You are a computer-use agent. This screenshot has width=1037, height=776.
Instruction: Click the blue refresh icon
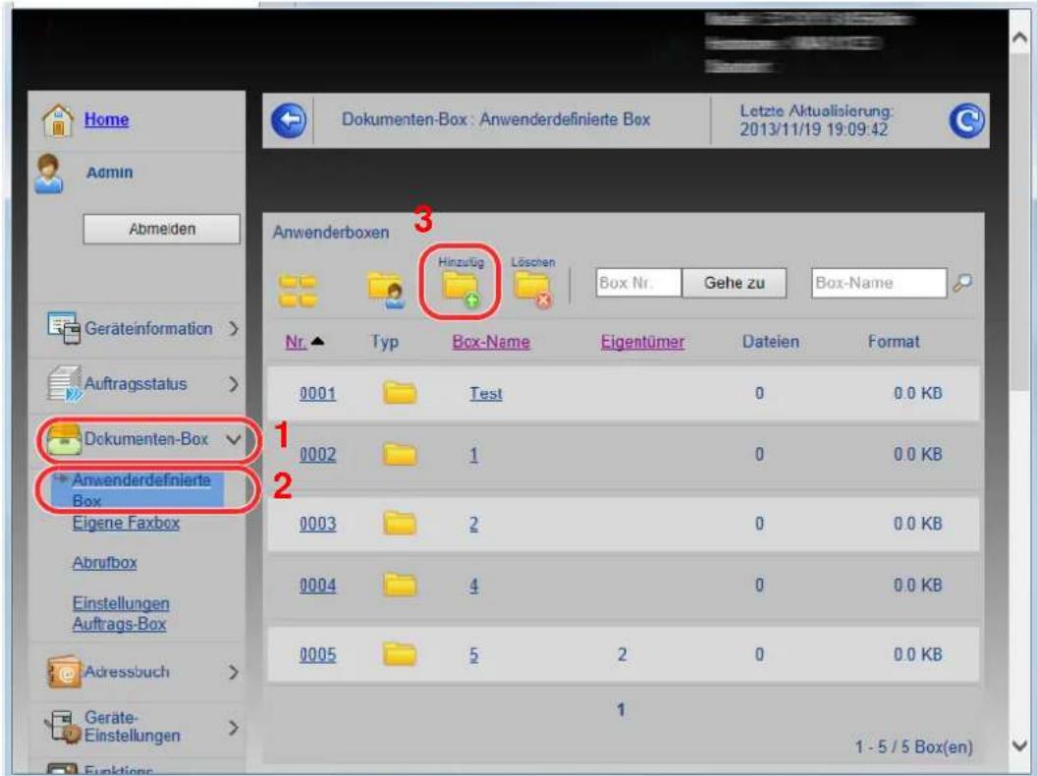966,121
